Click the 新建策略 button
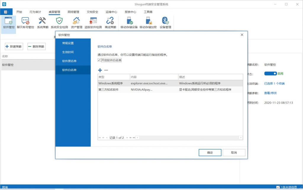303x190 pixels. pos(14,46)
